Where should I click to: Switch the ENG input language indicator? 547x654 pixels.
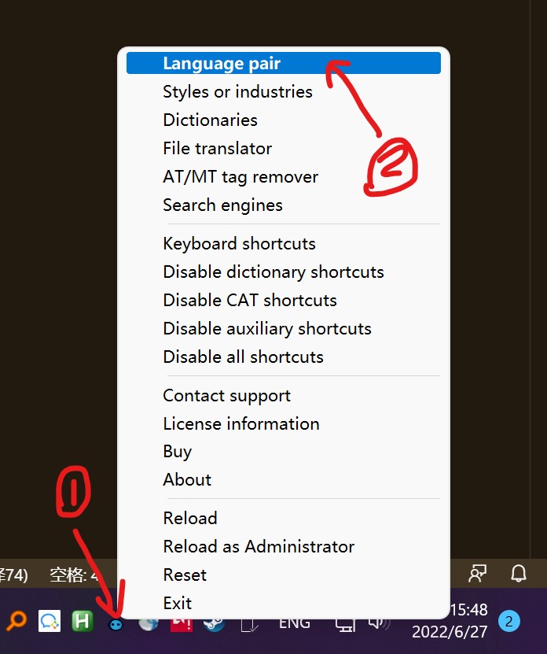coord(295,622)
